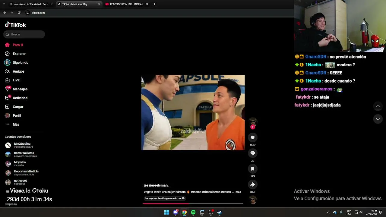Open Steam from the taskbar

(x=220, y=212)
